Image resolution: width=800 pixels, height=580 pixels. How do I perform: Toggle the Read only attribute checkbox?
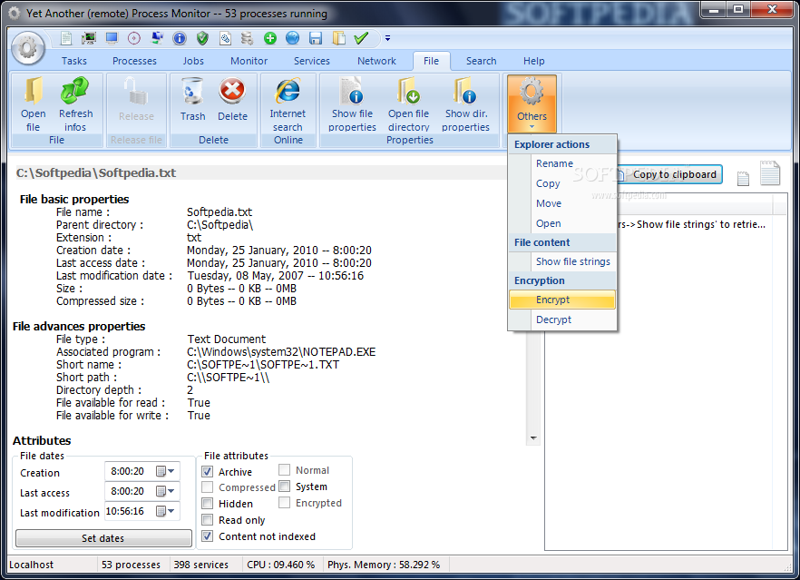point(207,520)
